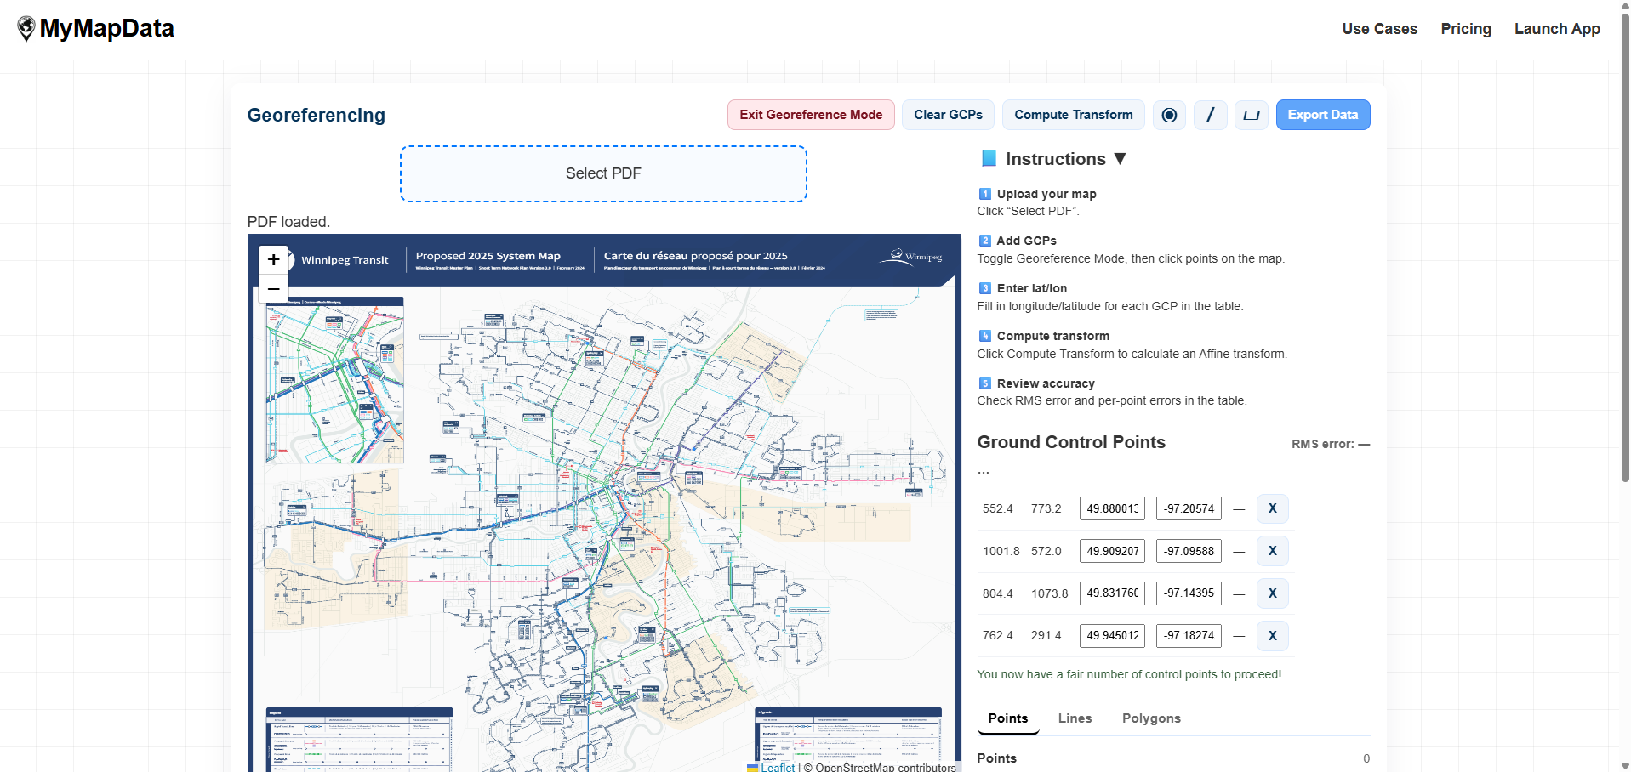Launch the app from the top bar
This screenshot has width=1631, height=772.
pos(1557,28)
